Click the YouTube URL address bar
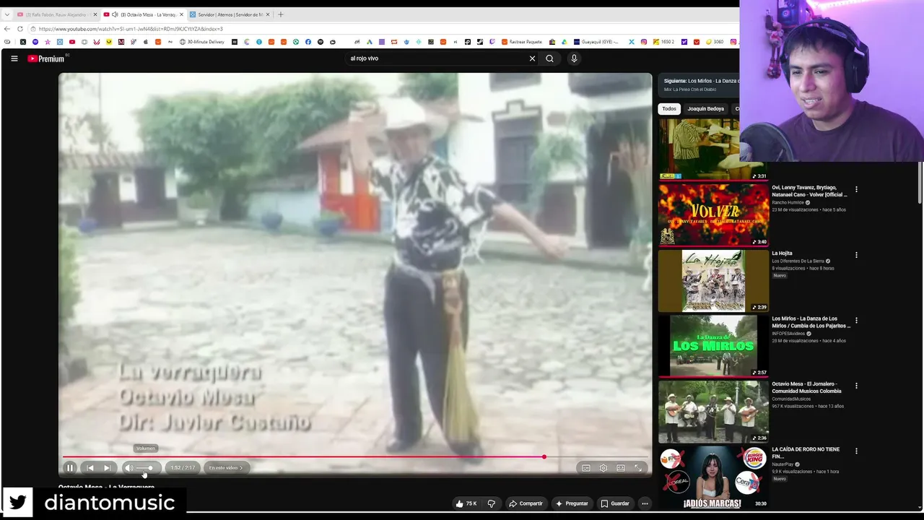Viewport: 924px width, 520px height. tap(383, 29)
